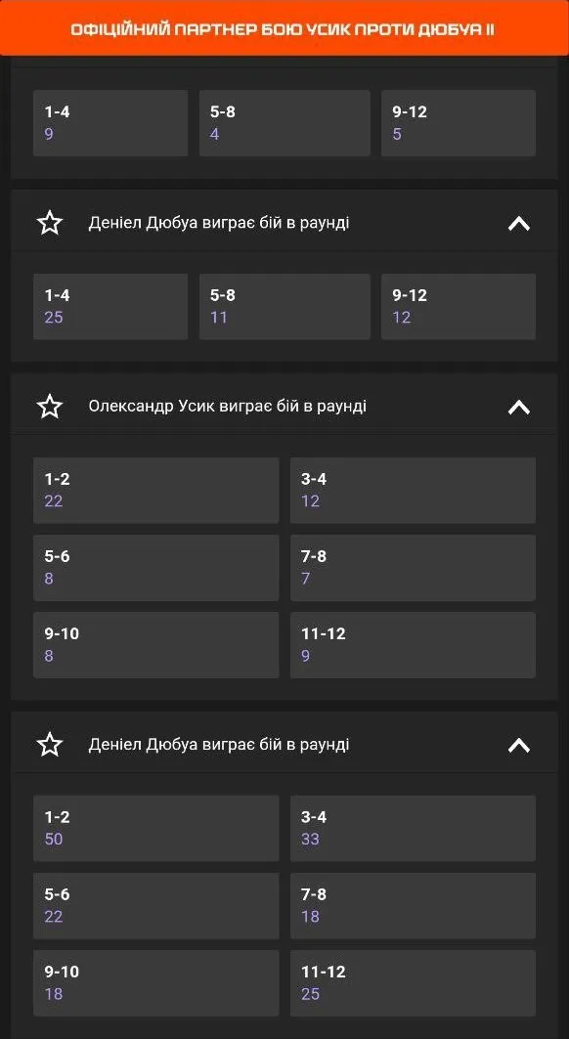
Task: Collapse the last Даніел Дюбуа виграє бій section
Action: click(518, 745)
